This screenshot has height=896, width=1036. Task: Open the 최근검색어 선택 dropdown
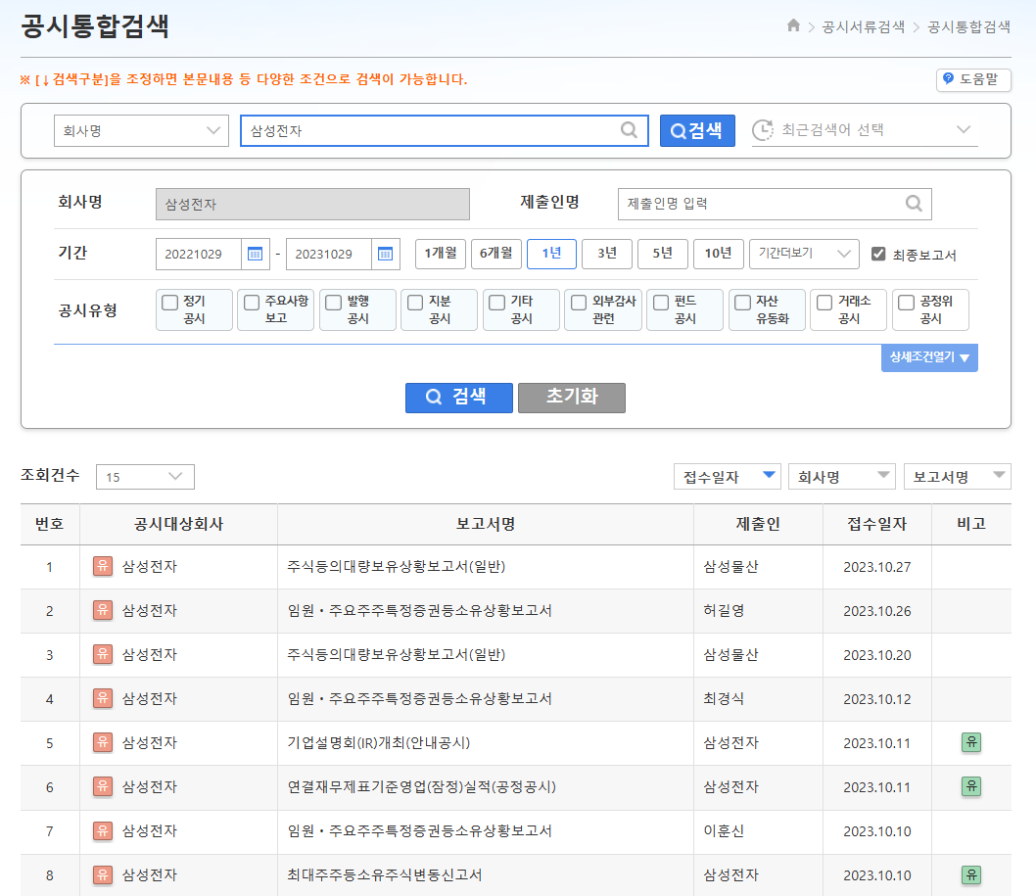(865, 130)
